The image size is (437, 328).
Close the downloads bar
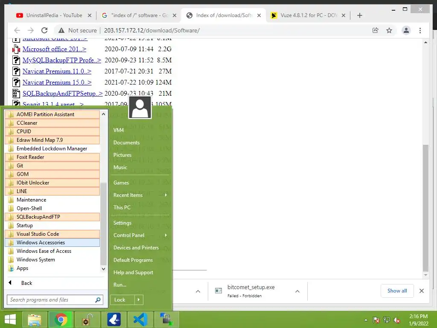point(422,291)
